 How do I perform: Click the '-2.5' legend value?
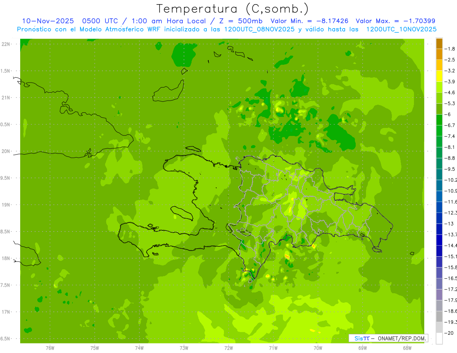click(450, 60)
